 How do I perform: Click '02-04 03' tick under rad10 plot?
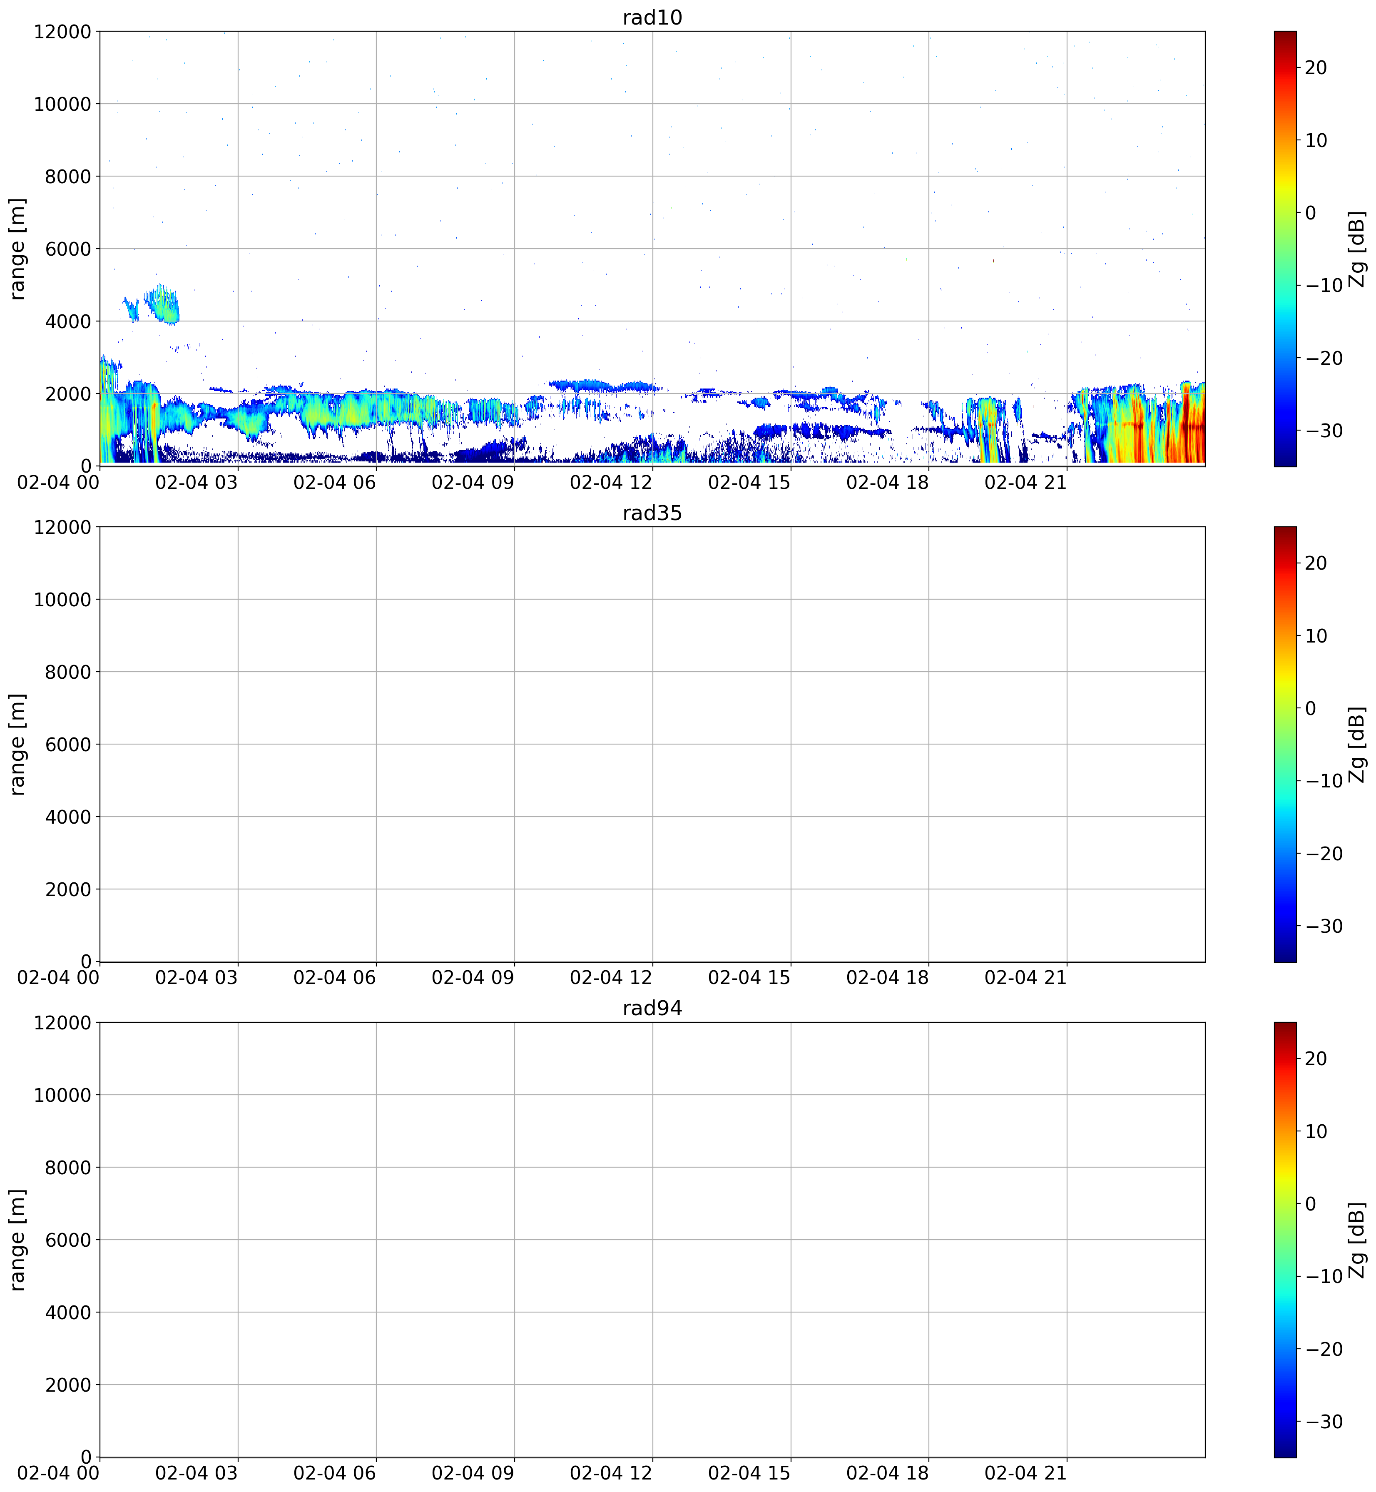click(197, 482)
